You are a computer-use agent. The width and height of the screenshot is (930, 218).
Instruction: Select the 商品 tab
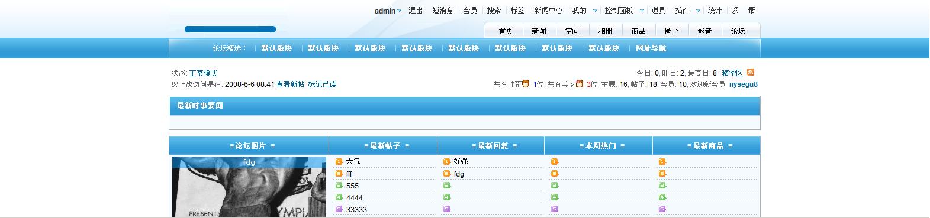(x=638, y=31)
